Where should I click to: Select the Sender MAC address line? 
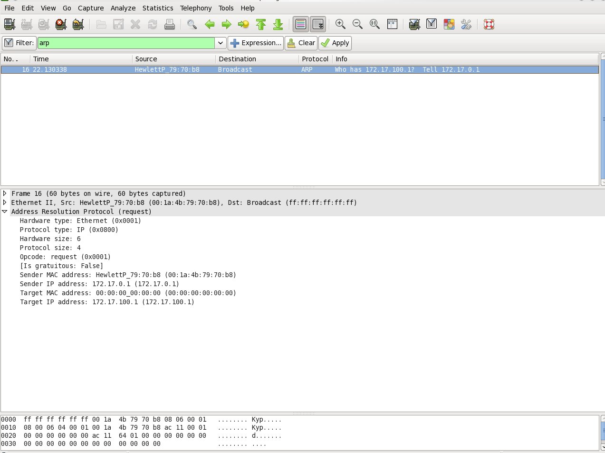pos(128,275)
